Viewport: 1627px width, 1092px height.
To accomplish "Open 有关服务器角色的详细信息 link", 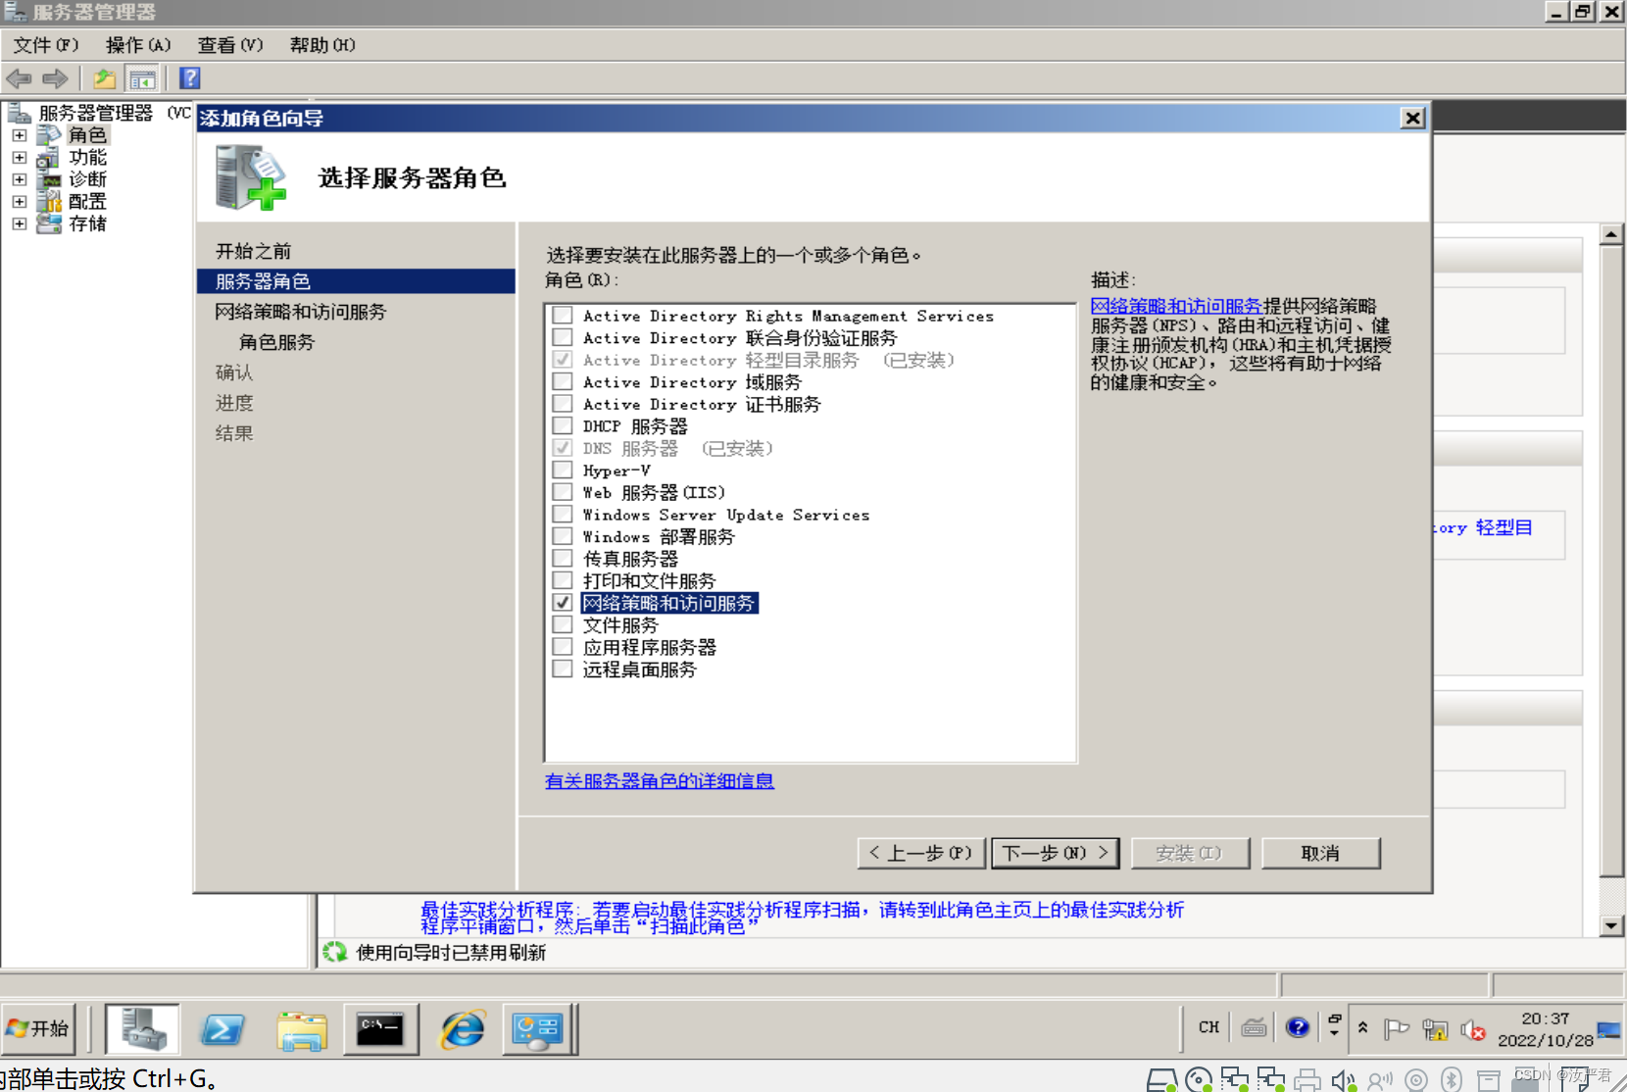I will (x=660, y=781).
